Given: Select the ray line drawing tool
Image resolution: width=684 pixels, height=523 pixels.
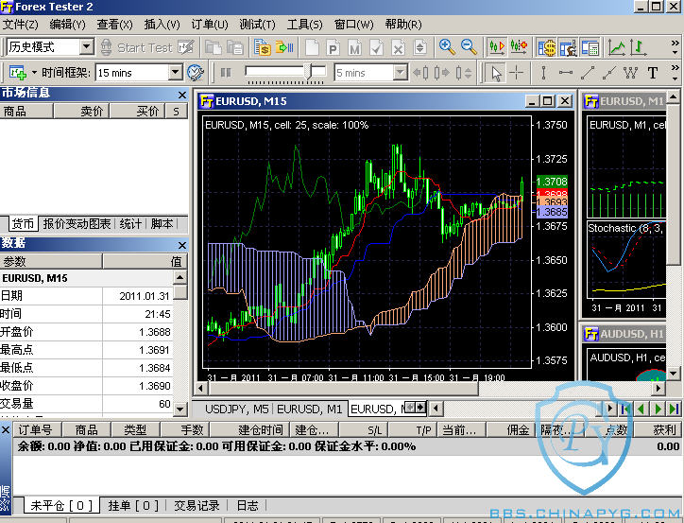Looking at the screenshot, I should coord(609,73).
